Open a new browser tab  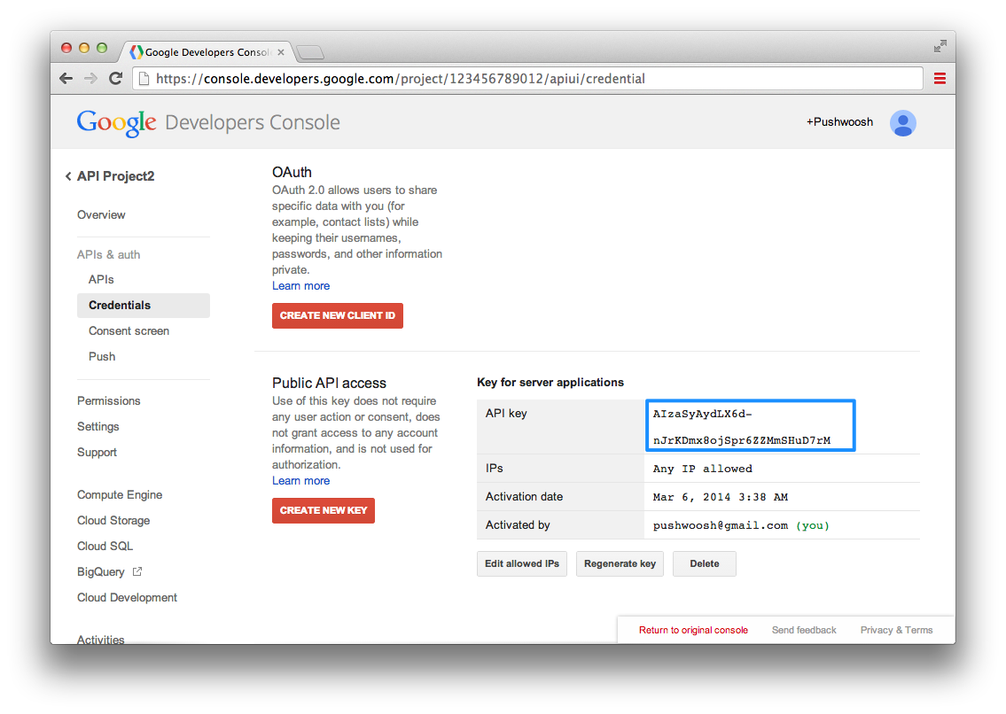pyautogui.click(x=310, y=52)
